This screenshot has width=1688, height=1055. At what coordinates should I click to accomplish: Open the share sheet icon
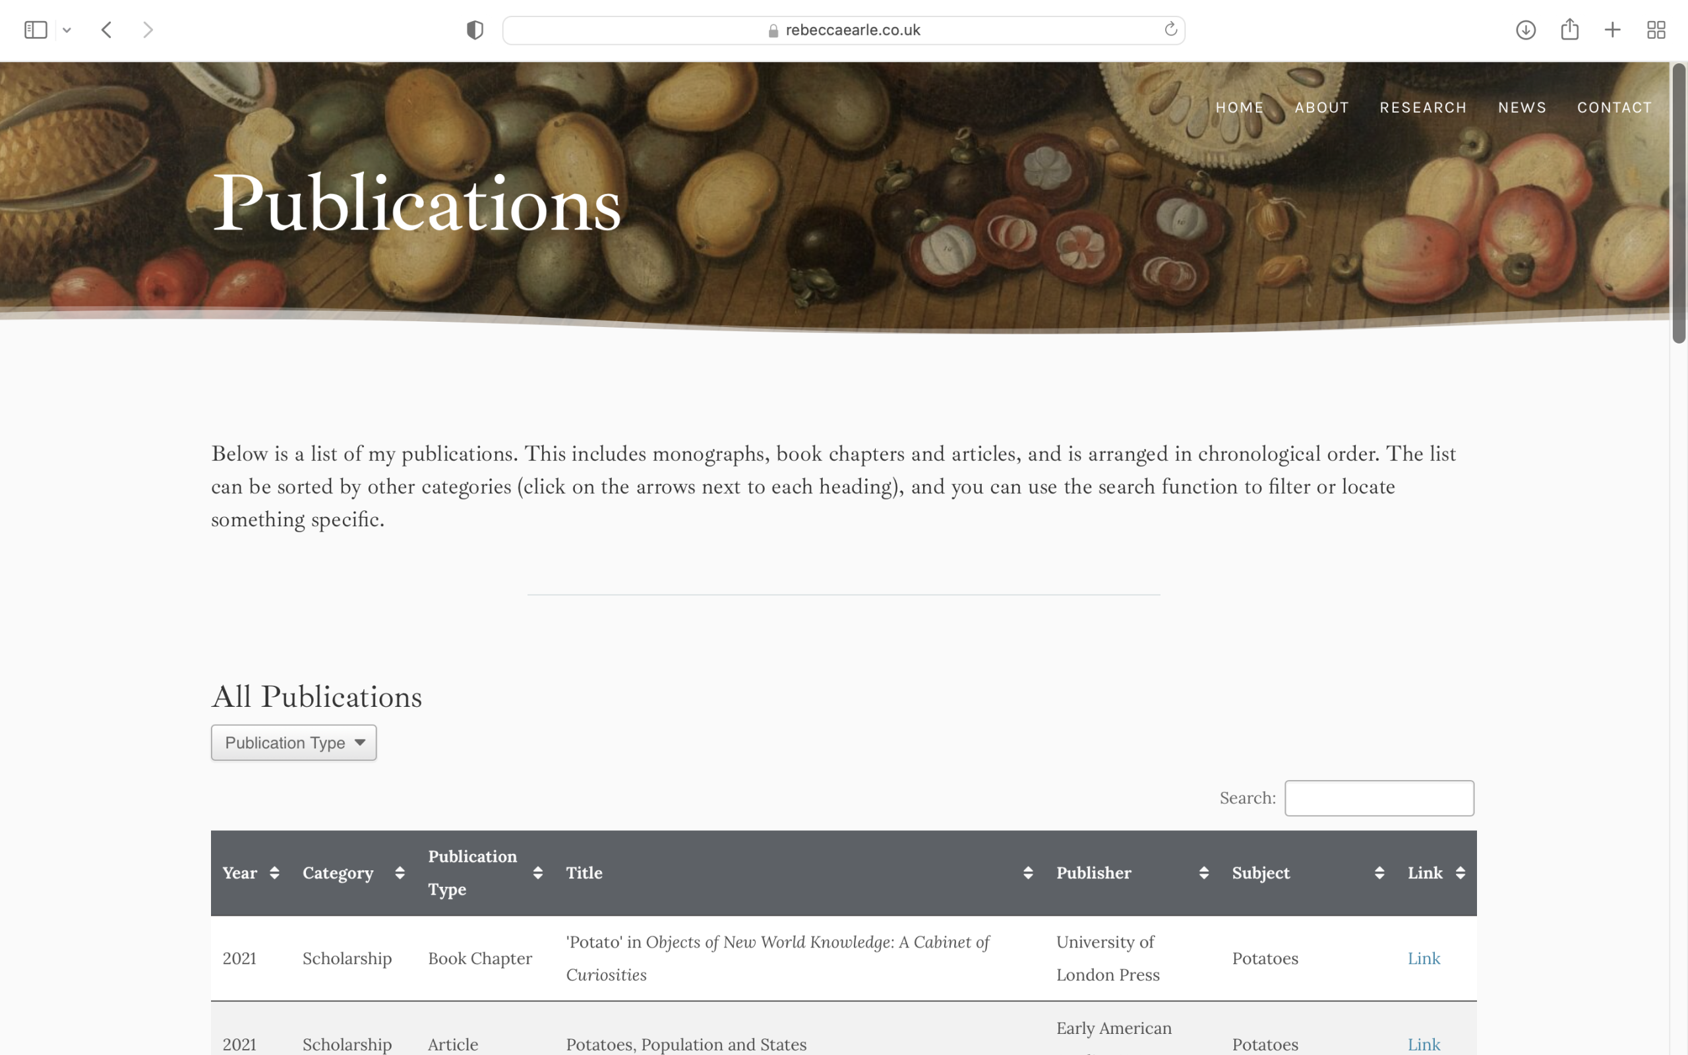coord(1569,29)
